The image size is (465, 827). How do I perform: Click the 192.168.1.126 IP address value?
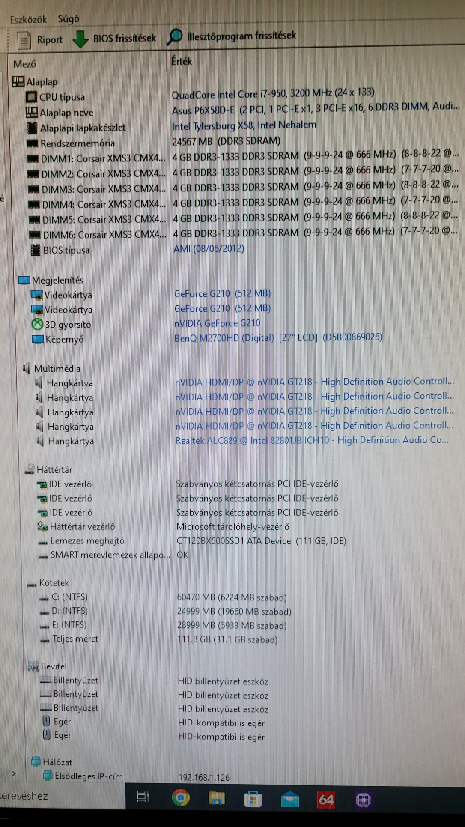click(204, 777)
